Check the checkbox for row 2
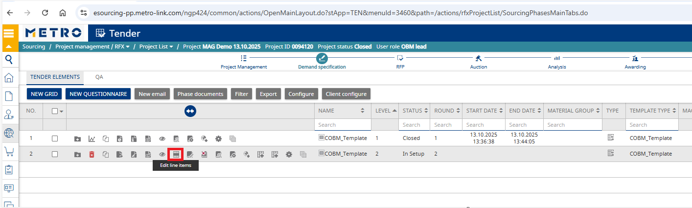The image size is (692, 208). point(55,154)
